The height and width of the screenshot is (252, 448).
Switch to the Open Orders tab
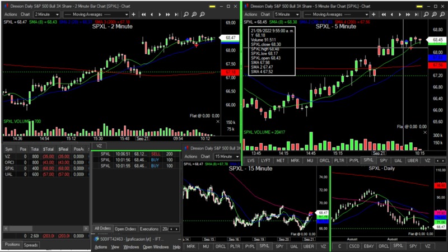125,229
